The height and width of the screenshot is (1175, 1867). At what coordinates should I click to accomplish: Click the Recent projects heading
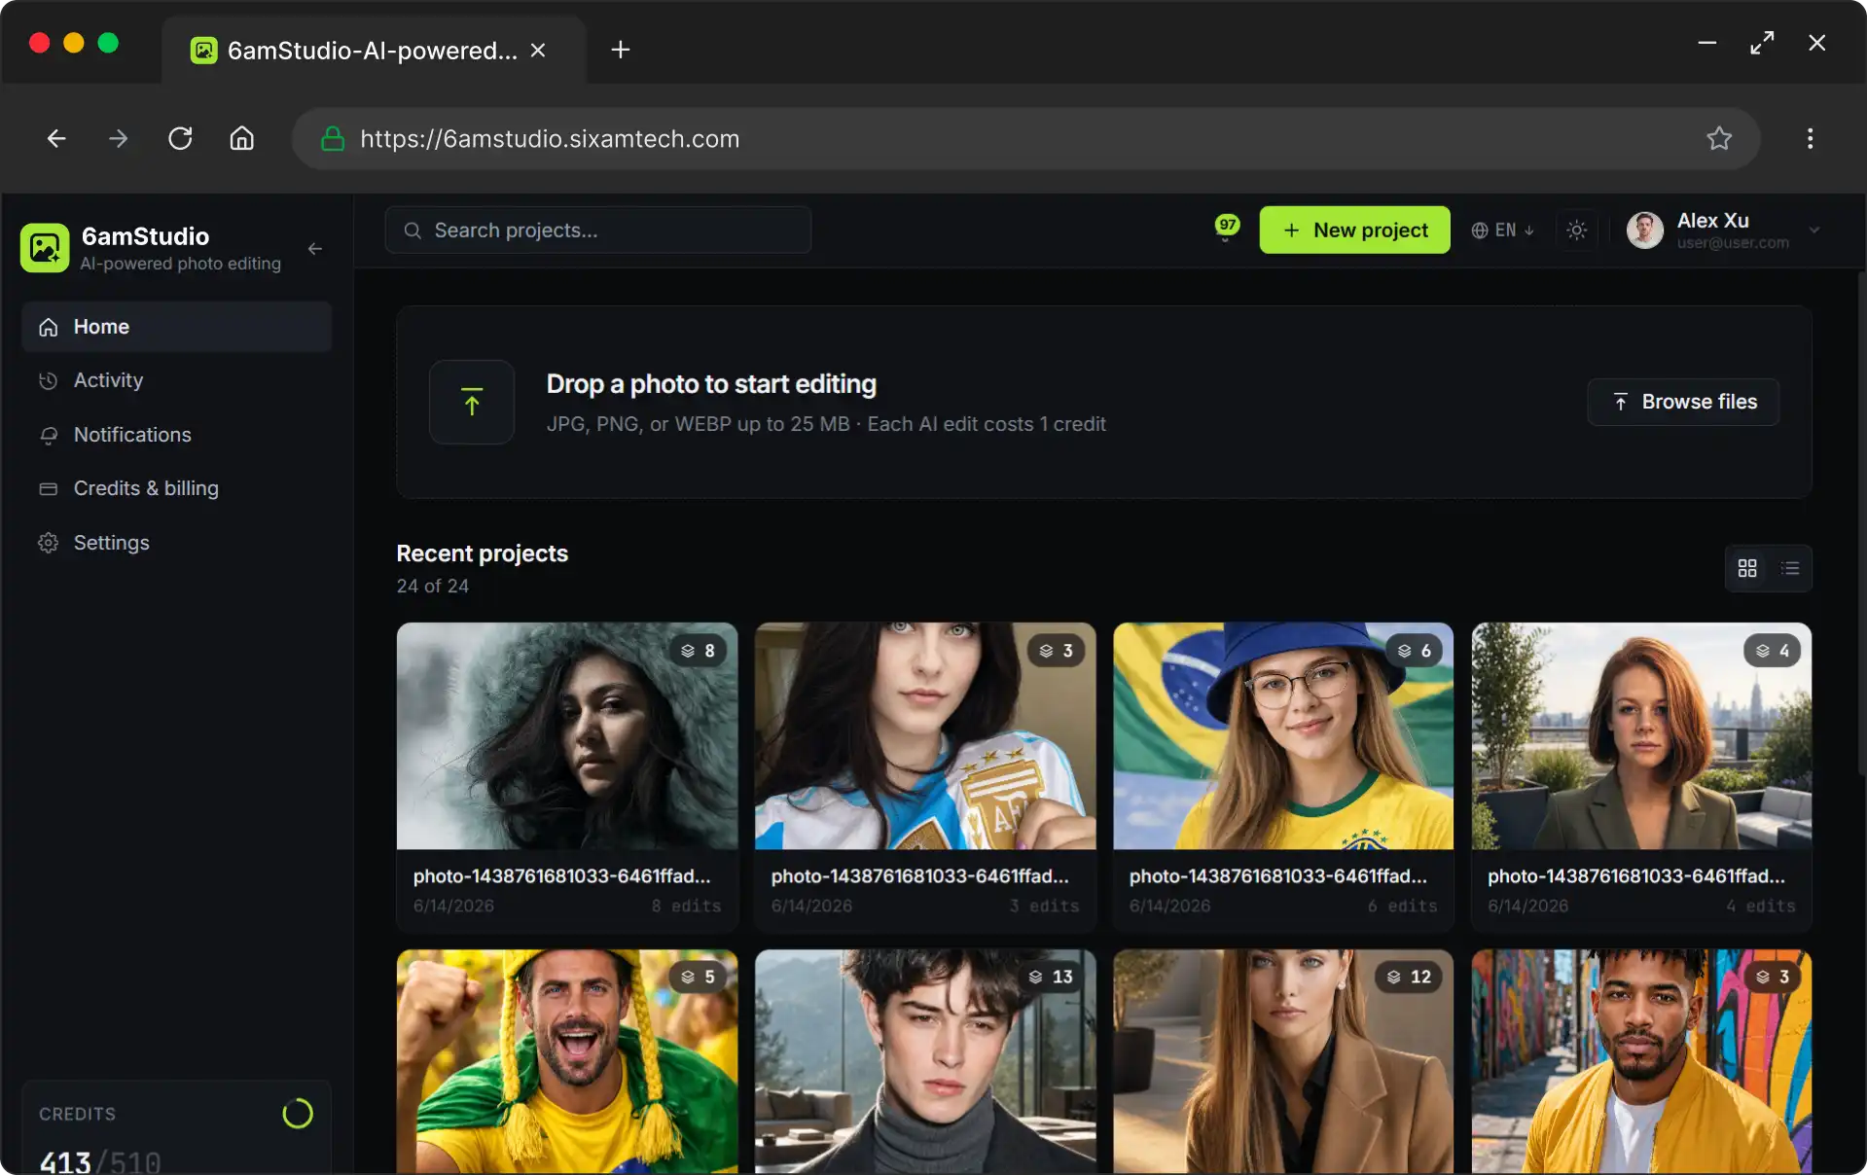[x=483, y=553]
